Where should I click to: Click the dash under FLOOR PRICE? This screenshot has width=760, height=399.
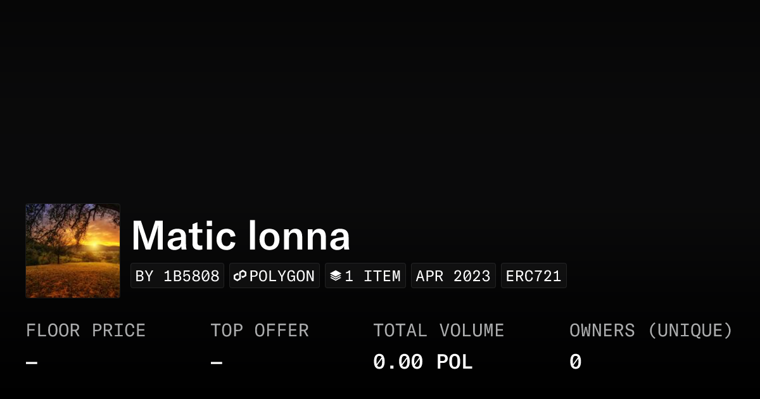pyautogui.click(x=31, y=362)
